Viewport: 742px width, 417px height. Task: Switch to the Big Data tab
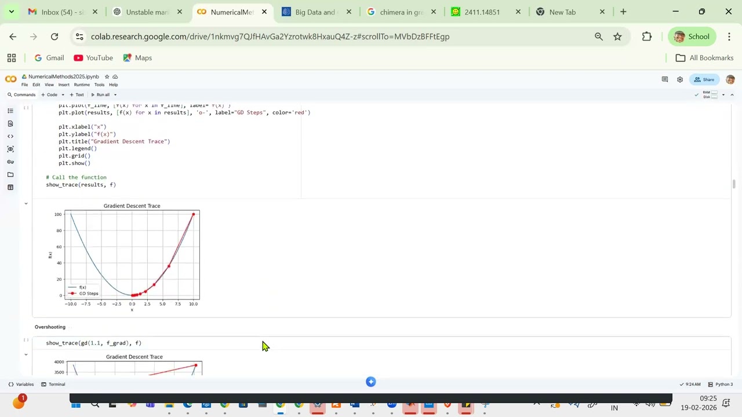tap(316, 12)
